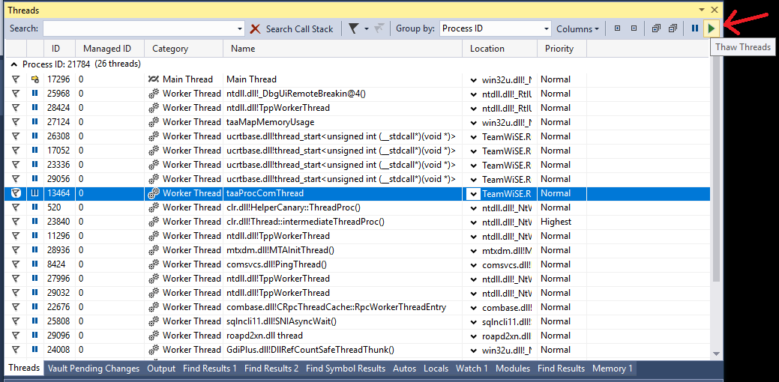Image resolution: width=779 pixels, height=382 pixels.
Task: Toggle flag for thread 27124
Action: pos(16,122)
